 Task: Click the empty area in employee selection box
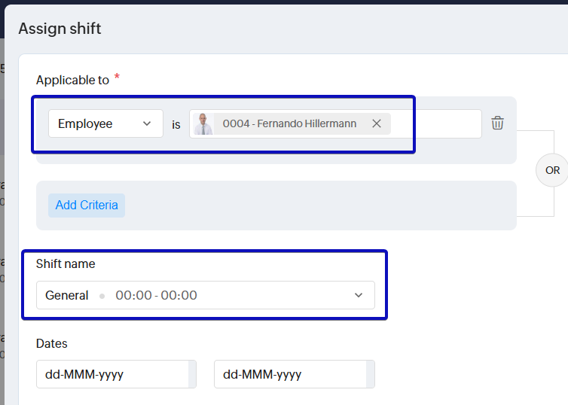click(x=435, y=123)
